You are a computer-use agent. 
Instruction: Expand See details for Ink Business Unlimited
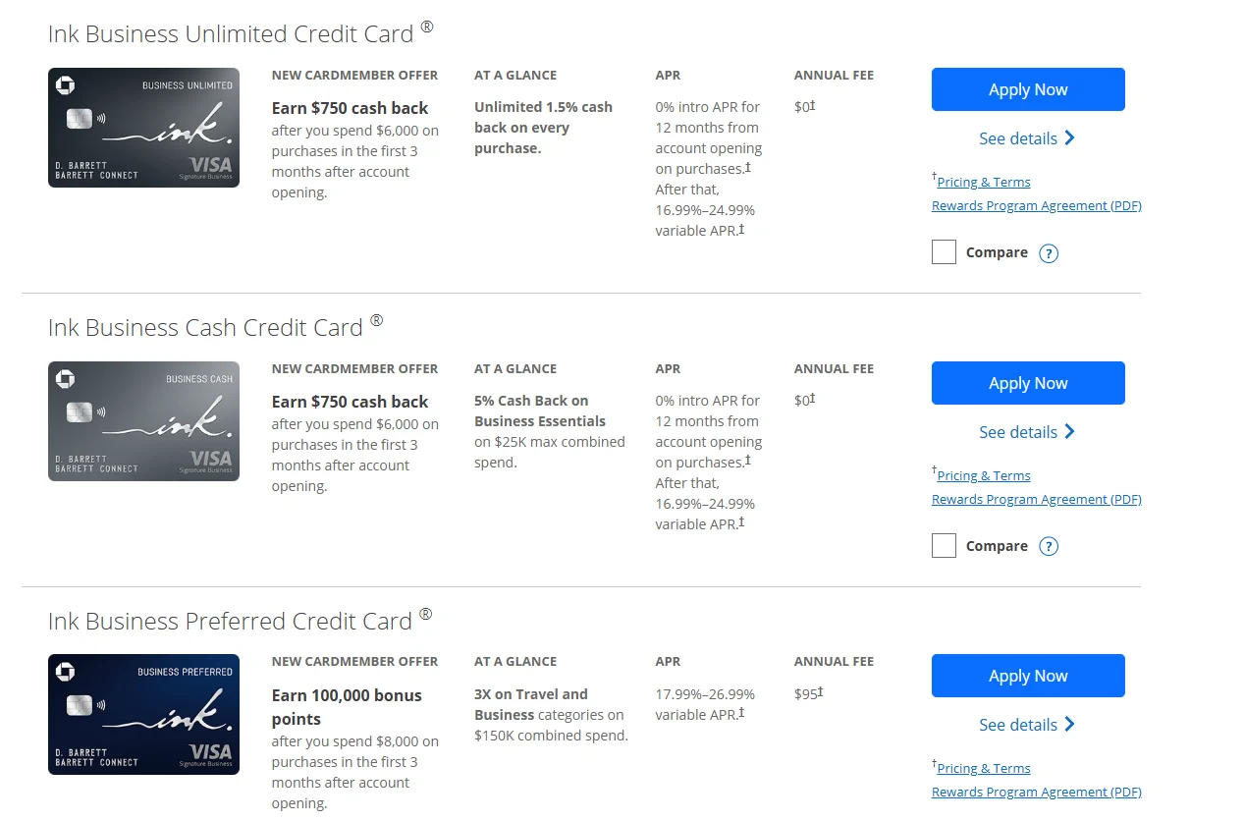coord(1027,138)
